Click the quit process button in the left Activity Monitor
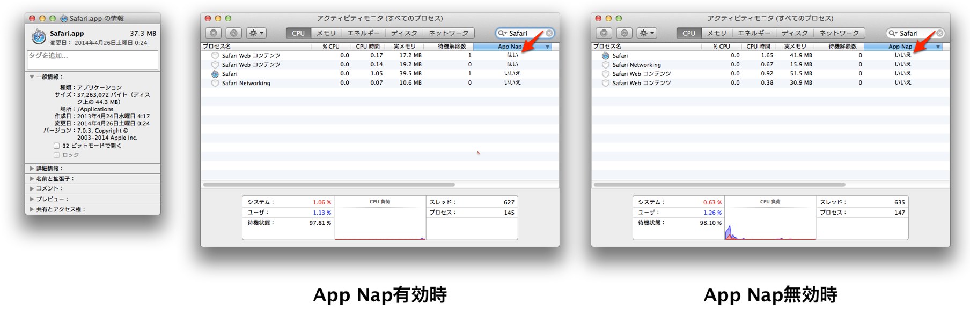970x311 pixels. coord(214,33)
